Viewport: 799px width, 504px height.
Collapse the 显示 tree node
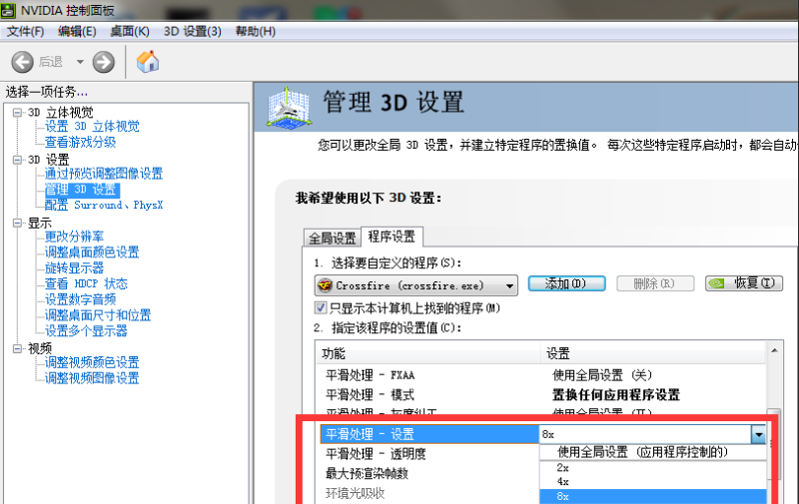pos(18,223)
